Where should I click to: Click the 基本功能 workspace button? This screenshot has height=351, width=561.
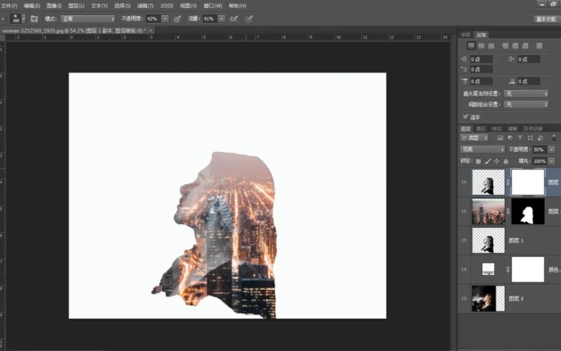click(x=546, y=19)
